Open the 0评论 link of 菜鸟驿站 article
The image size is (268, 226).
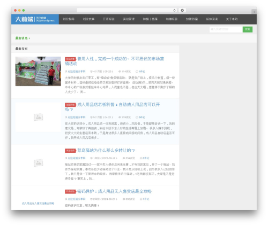(146, 158)
